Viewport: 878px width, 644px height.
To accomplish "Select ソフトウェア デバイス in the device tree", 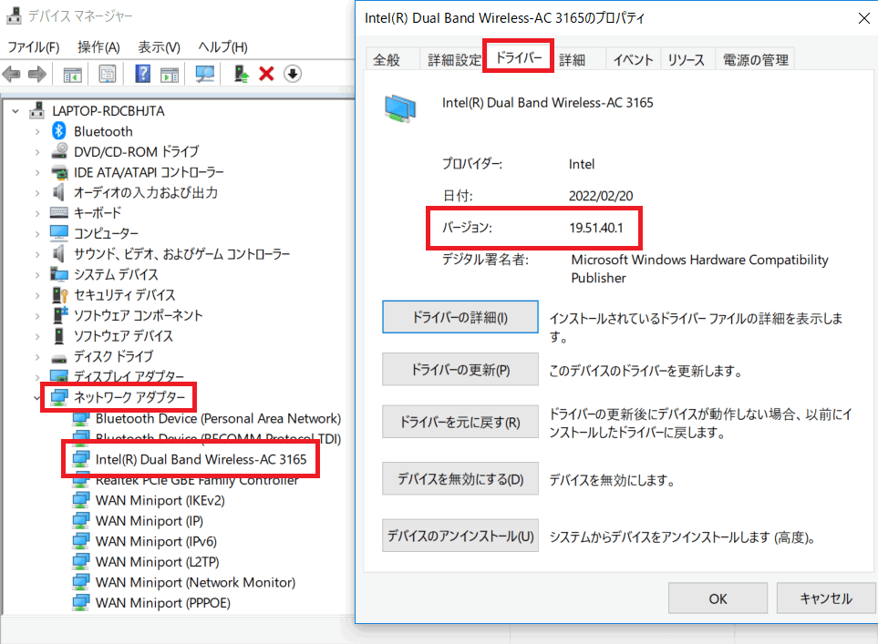I will pos(123,336).
